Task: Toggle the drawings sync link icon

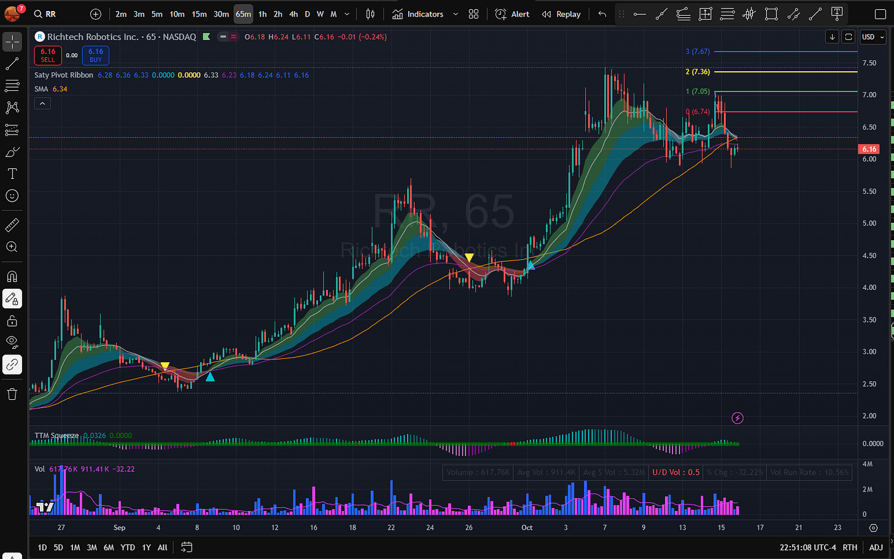Action: click(12, 365)
